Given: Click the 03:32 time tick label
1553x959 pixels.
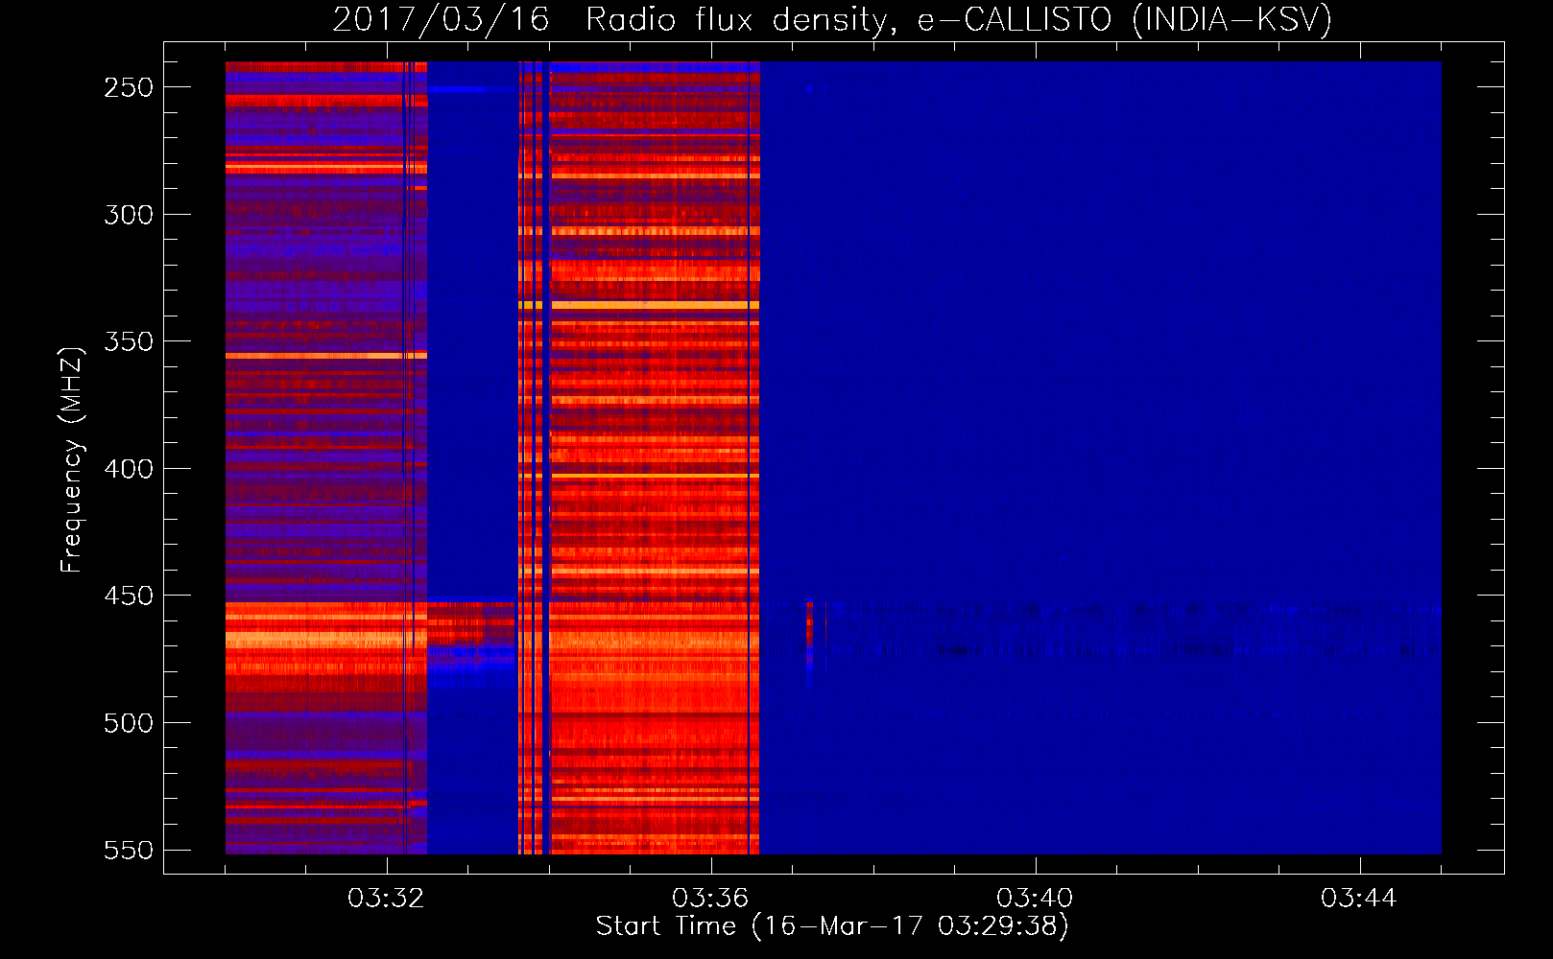Looking at the screenshot, I should pos(386,898).
